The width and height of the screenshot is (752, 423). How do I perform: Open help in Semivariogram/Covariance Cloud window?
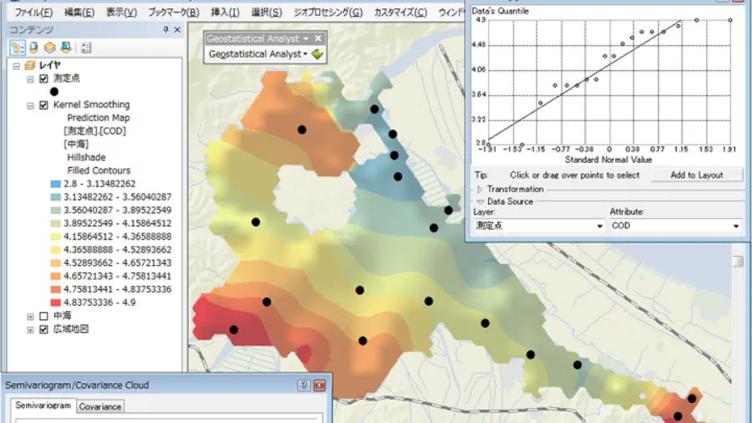pos(303,385)
